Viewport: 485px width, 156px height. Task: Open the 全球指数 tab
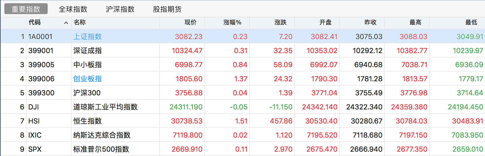[73, 9]
